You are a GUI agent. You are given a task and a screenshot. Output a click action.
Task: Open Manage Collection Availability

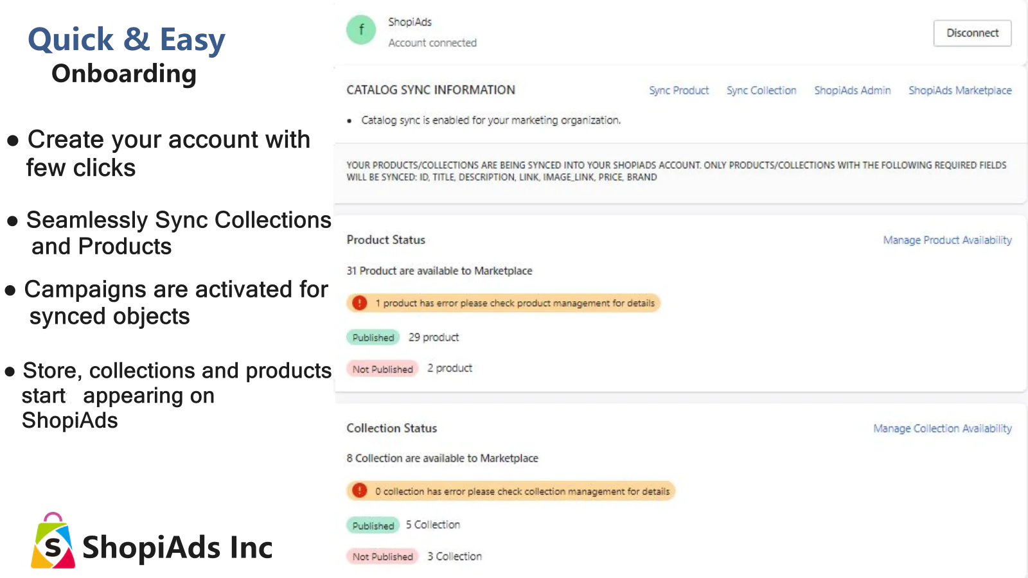tap(942, 428)
